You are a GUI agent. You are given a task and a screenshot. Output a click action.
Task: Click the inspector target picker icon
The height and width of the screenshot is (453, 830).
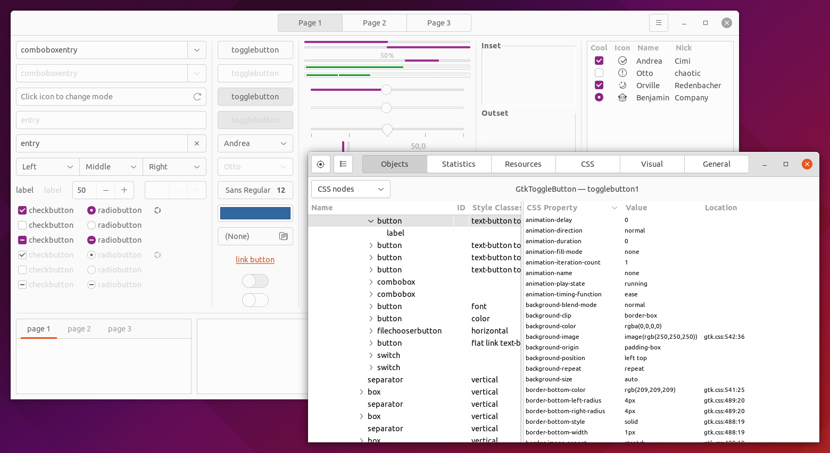point(320,164)
